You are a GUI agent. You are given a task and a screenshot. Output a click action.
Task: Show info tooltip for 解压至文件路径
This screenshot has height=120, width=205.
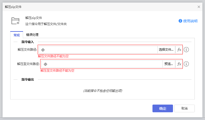(186, 64)
